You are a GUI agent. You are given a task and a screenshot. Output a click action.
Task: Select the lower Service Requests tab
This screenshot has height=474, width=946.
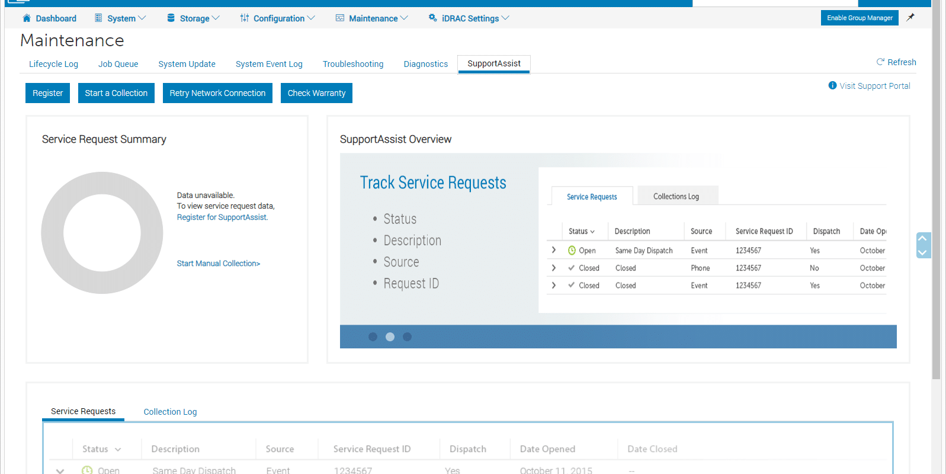coord(83,412)
